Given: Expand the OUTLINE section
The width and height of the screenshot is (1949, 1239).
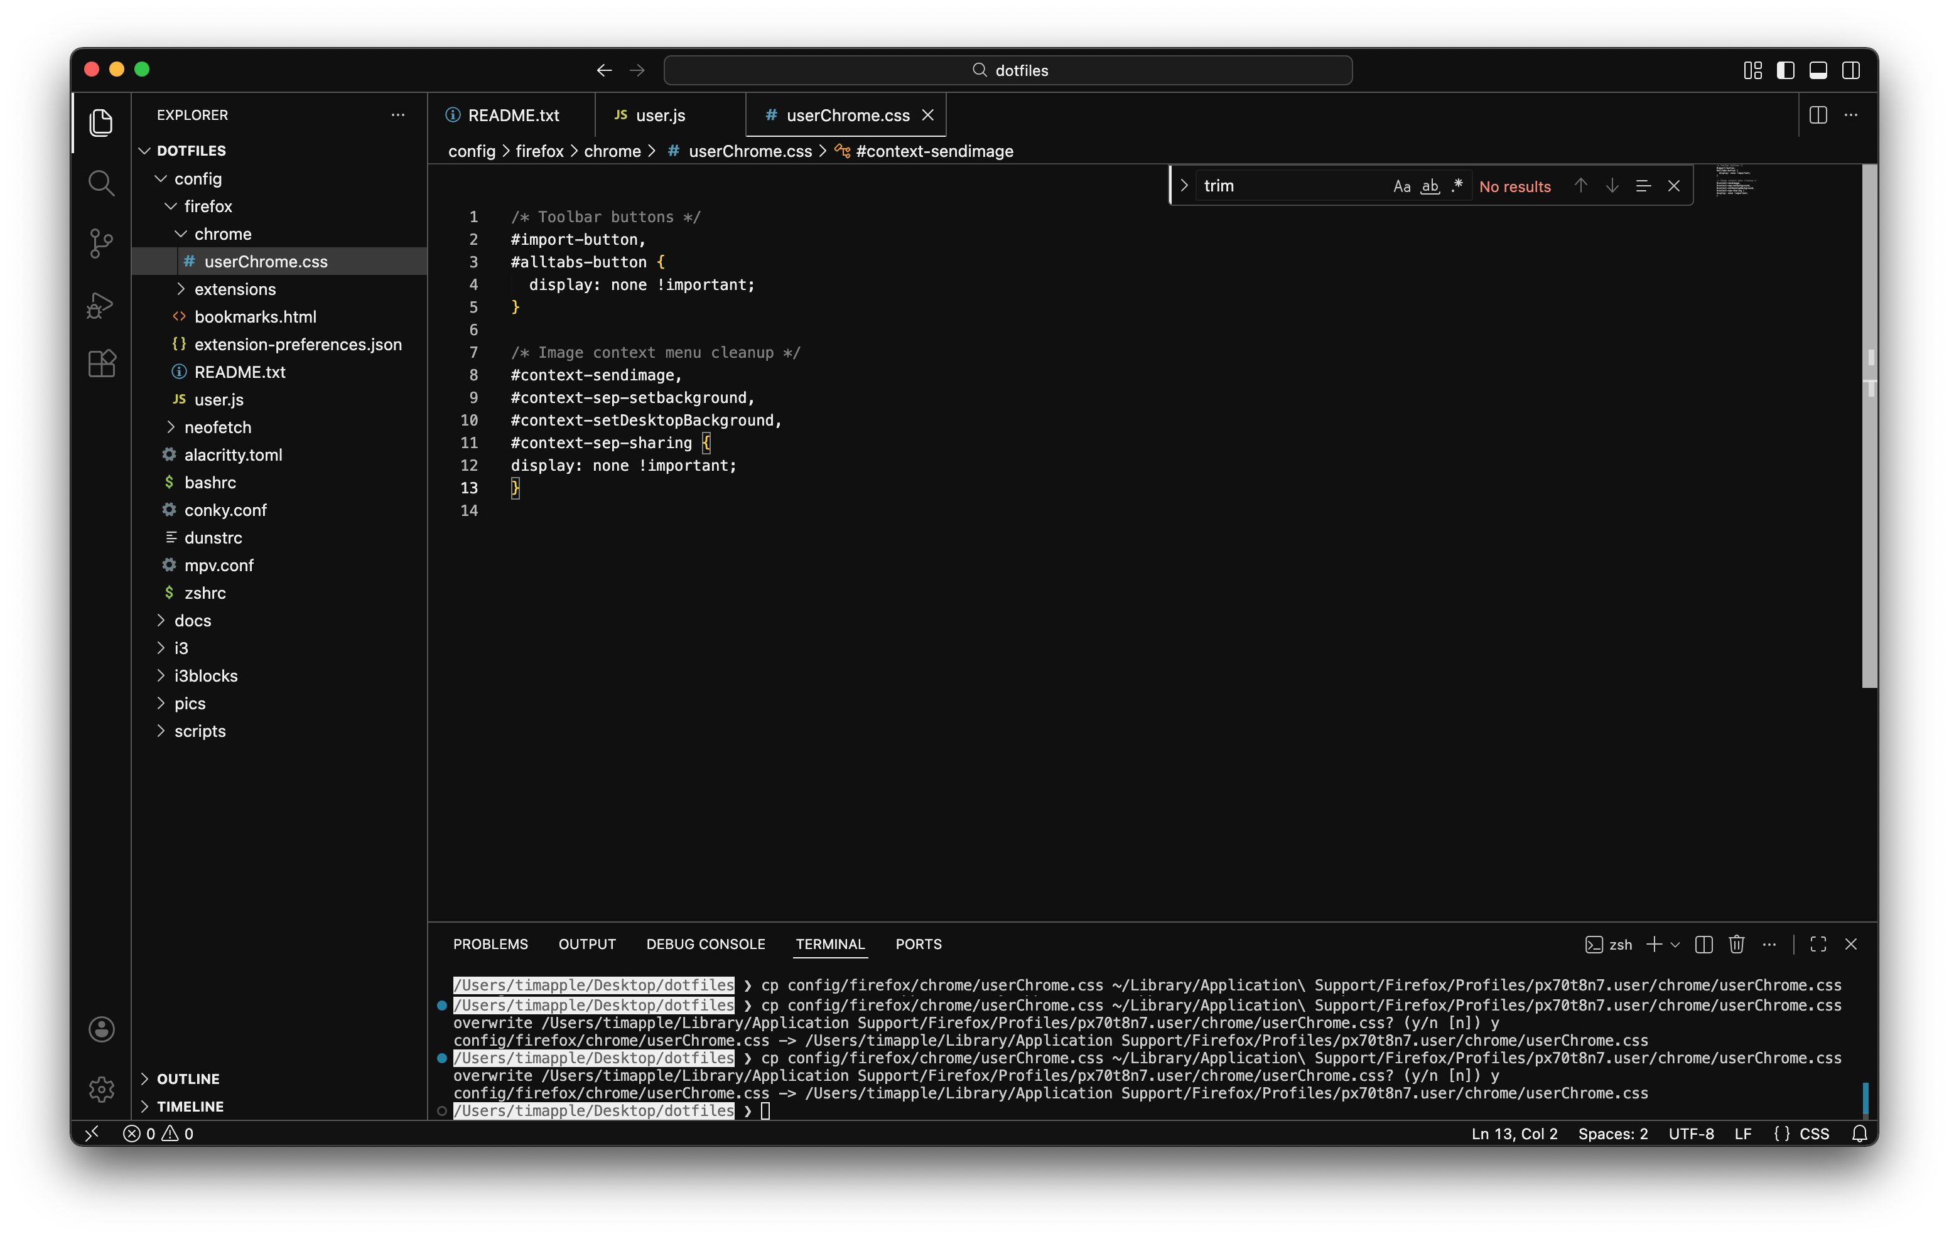Looking at the screenshot, I should [x=188, y=1079].
